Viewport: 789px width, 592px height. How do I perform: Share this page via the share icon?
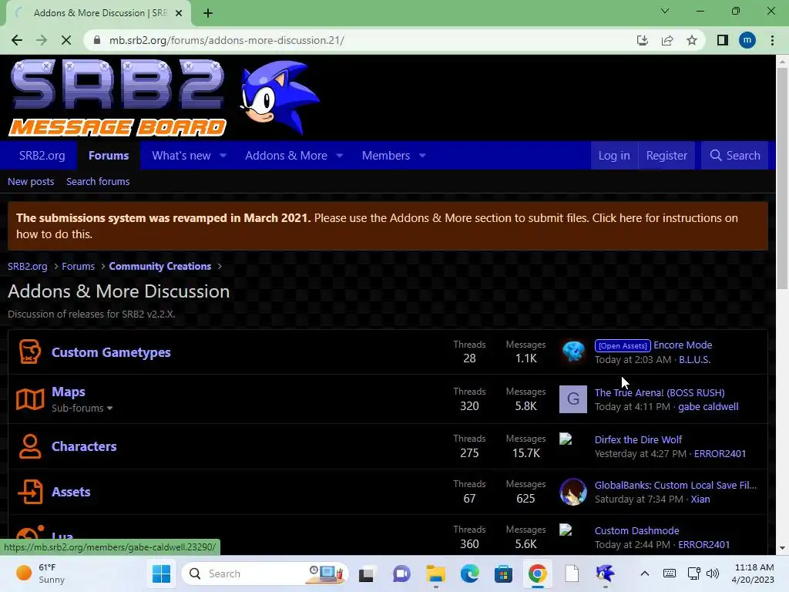click(x=667, y=40)
